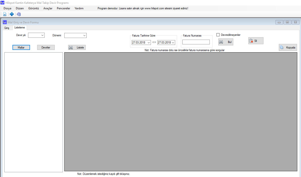This screenshot has height=177, width=301.
Task: Click the Sil delete button
Action: click(256, 41)
